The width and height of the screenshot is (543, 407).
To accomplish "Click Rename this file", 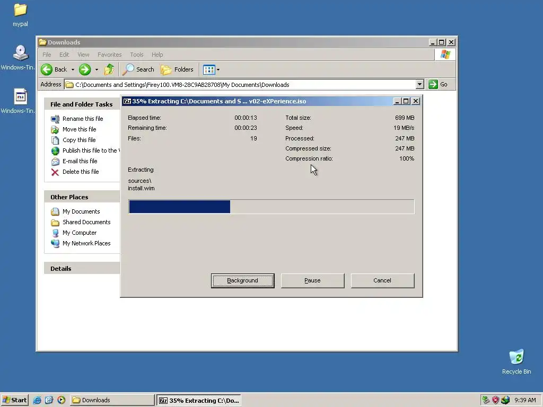I will coord(83,119).
